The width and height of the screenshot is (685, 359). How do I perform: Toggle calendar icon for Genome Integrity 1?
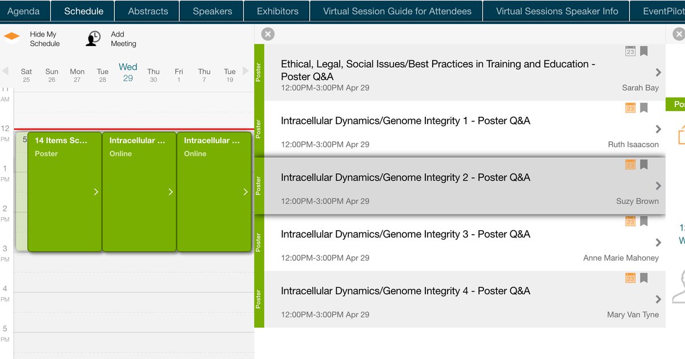[x=630, y=108]
